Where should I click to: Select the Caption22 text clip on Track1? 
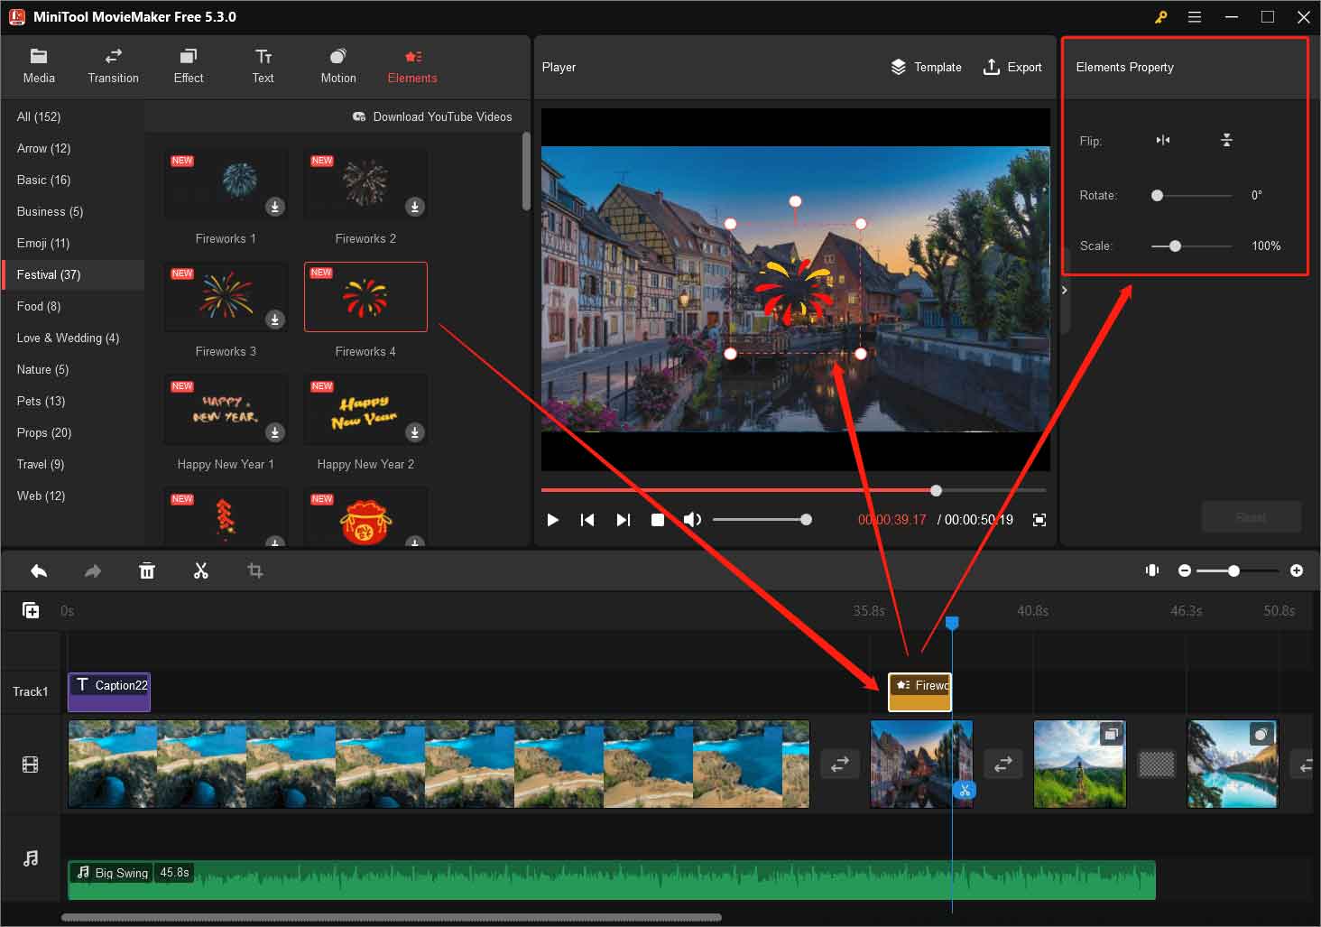109,692
